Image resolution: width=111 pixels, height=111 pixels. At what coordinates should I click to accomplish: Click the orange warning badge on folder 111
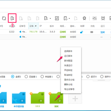[x=31, y=93]
